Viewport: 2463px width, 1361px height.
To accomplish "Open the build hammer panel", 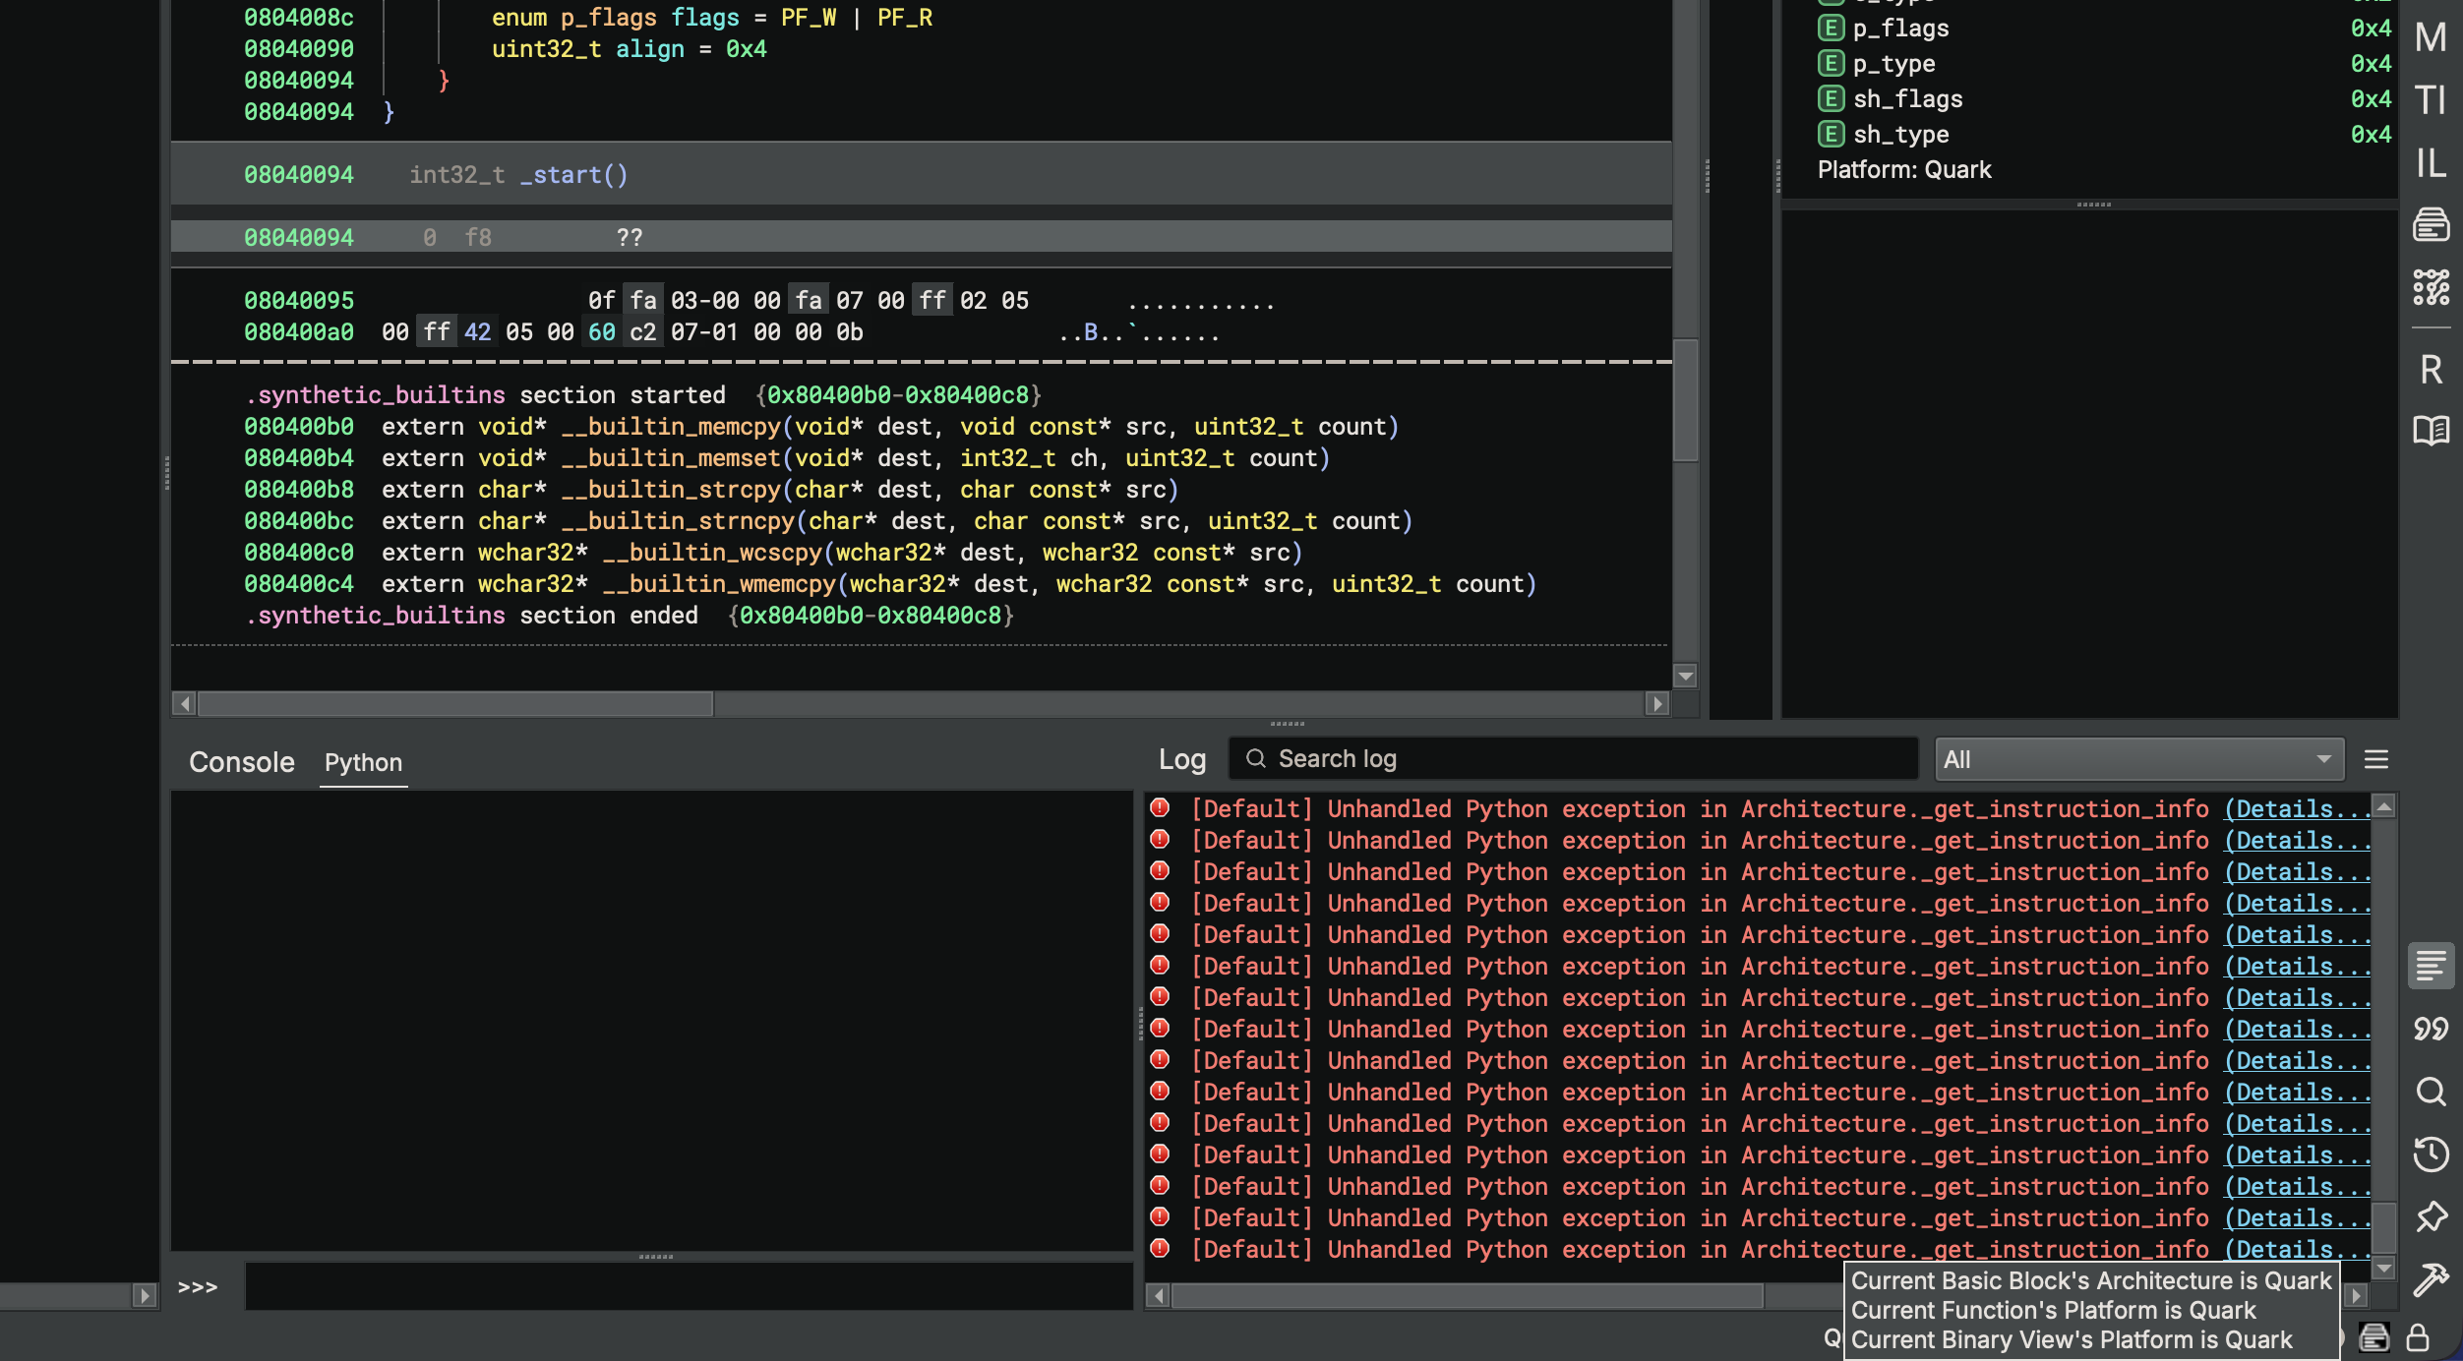I will pos(2432,1279).
